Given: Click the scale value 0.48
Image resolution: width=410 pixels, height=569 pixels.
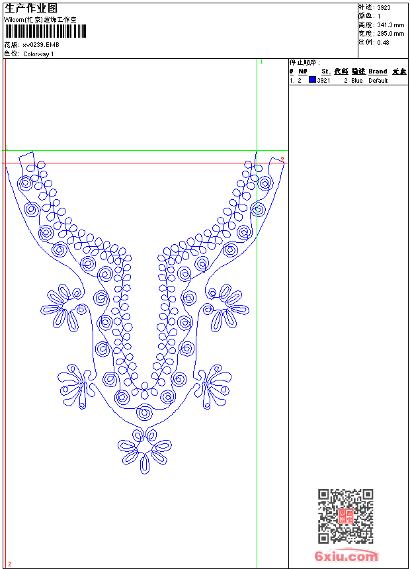Looking at the screenshot, I should pyautogui.click(x=383, y=43).
